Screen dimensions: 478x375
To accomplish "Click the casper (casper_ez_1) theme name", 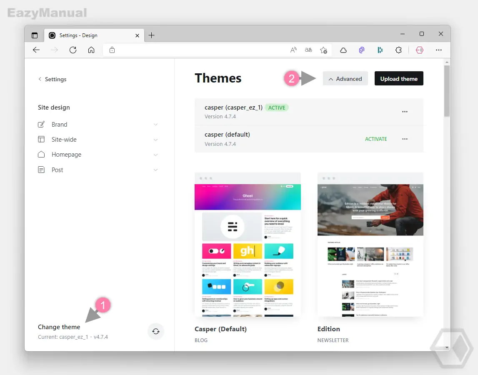I will pyautogui.click(x=233, y=107).
